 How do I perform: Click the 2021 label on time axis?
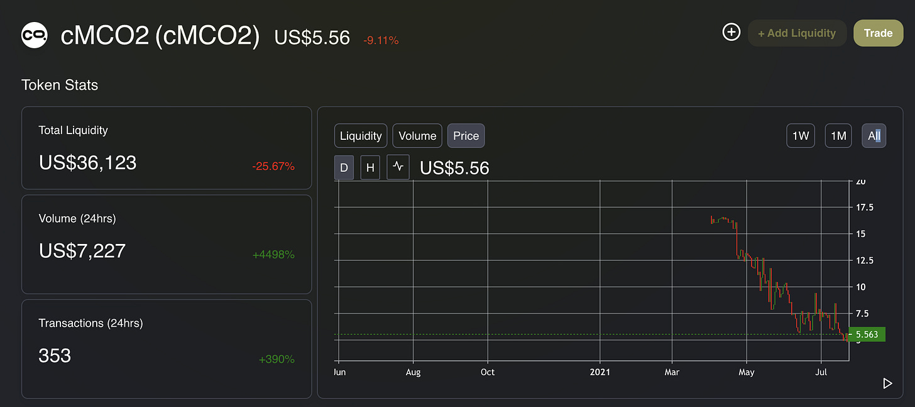click(600, 372)
